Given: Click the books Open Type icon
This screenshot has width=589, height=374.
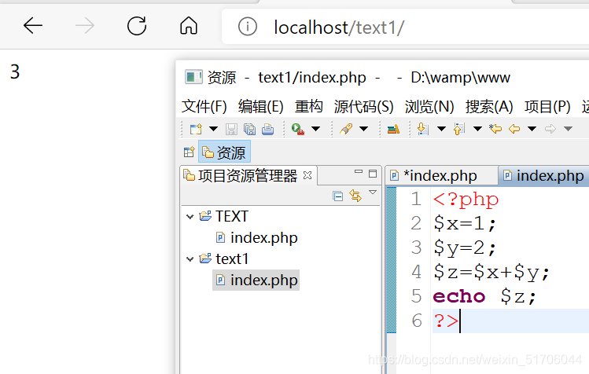Looking at the screenshot, I should click(393, 129).
